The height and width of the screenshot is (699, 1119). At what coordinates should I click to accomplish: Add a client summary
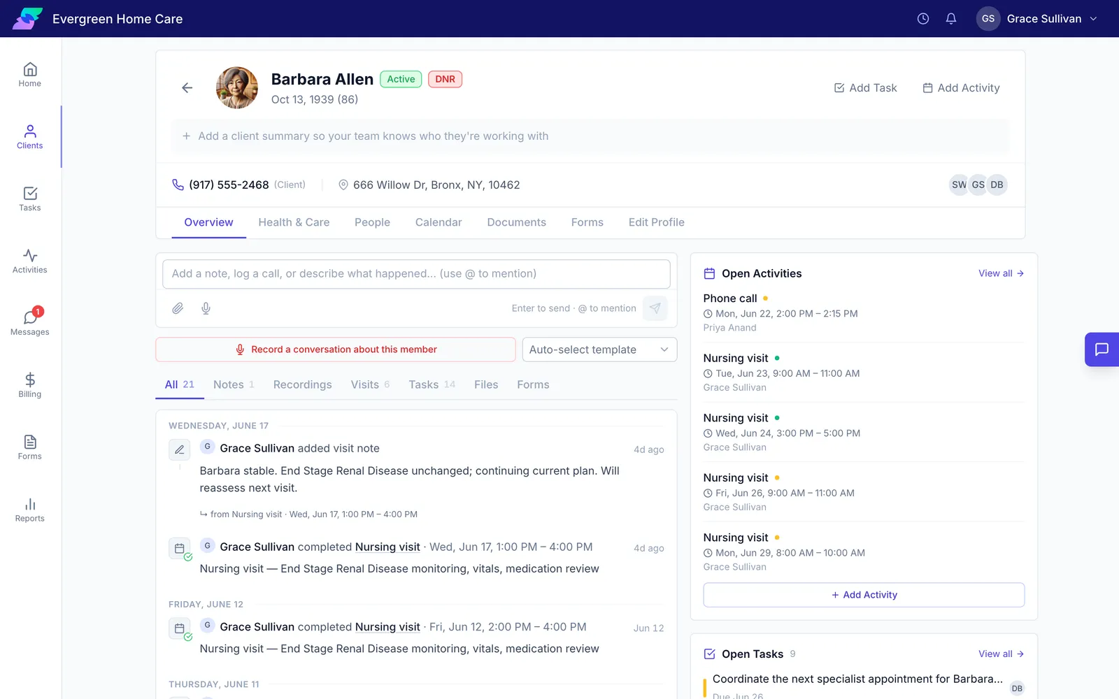[590, 136]
